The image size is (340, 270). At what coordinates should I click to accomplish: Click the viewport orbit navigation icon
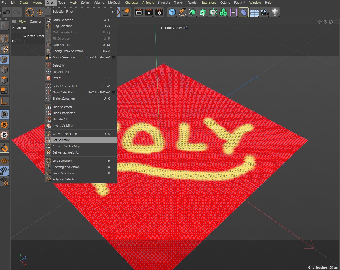[x=331, y=22]
